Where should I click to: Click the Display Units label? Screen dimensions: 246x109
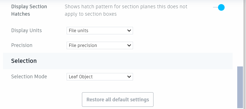27,30
